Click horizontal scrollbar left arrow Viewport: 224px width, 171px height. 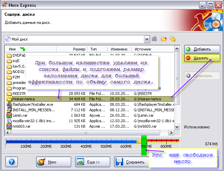pyautogui.click(x=8, y=133)
